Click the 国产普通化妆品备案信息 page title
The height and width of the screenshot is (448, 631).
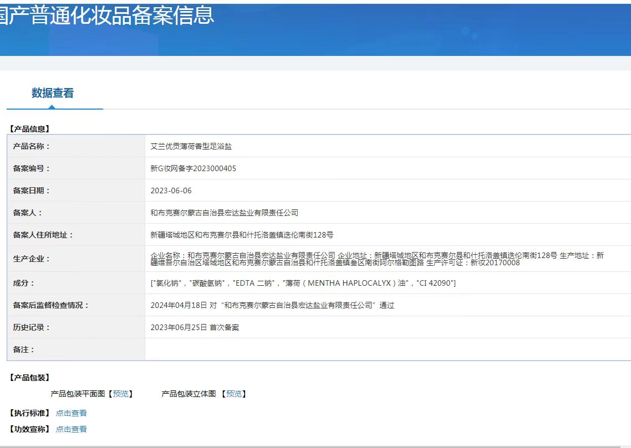pos(105,16)
